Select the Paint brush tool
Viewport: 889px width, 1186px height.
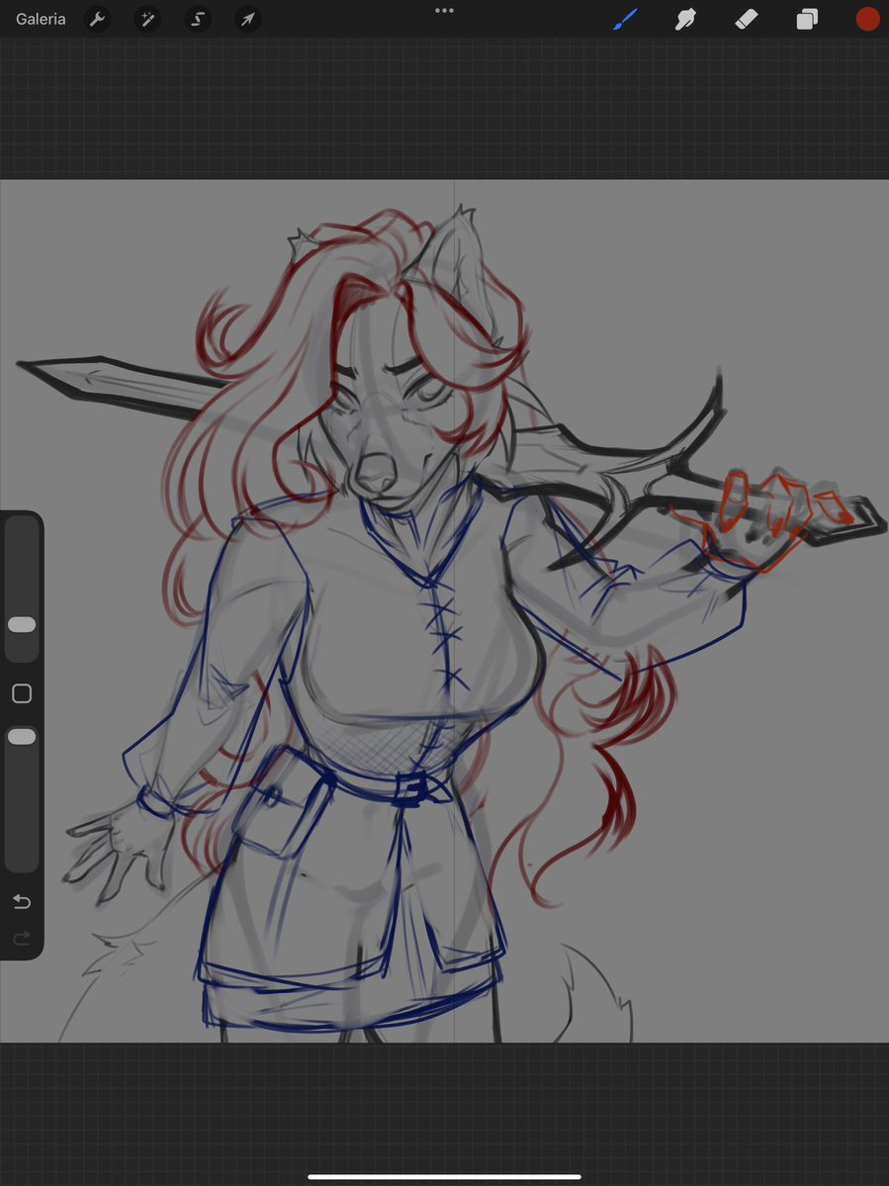tap(625, 19)
